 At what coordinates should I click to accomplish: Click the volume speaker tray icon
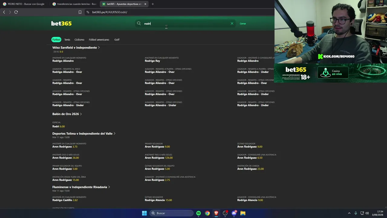pyautogui.click(x=367, y=213)
